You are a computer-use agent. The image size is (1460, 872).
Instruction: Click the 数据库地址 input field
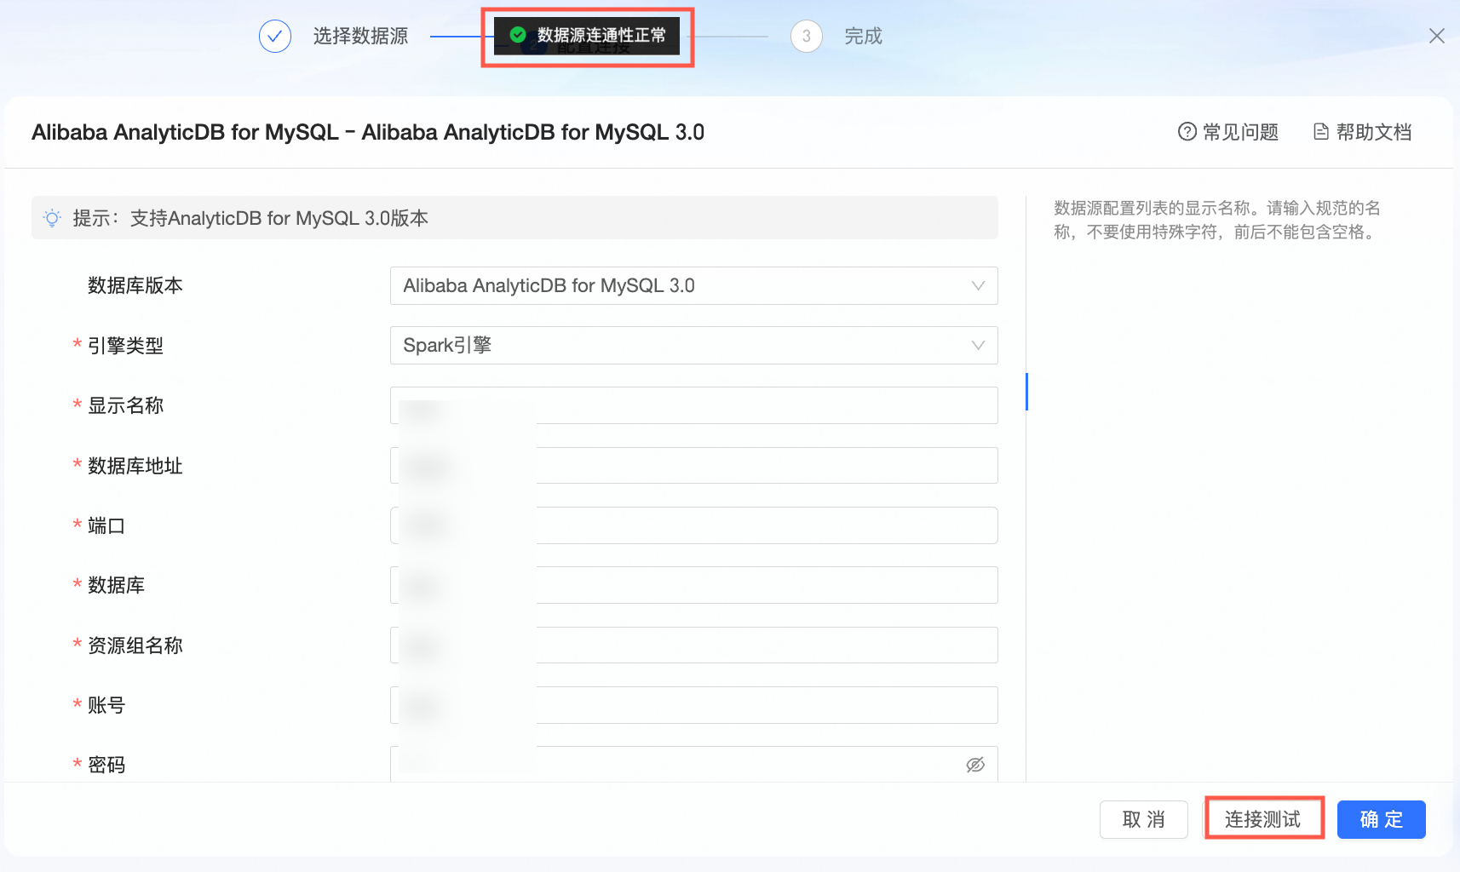click(x=693, y=466)
